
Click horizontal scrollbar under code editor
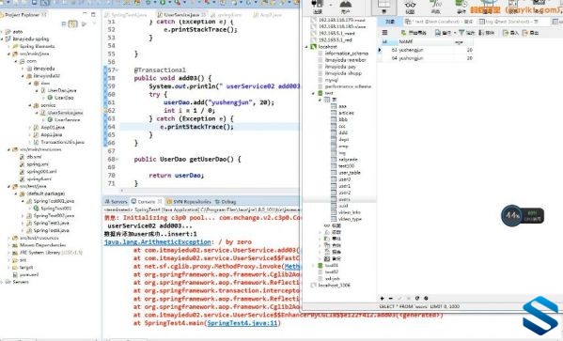click(210, 191)
